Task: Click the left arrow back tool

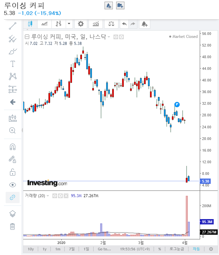Action: 13,102
